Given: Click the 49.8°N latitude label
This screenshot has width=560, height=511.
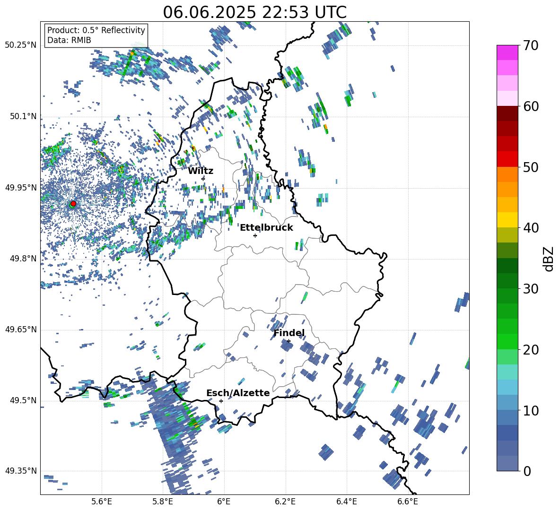Looking at the screenshot, I should coord(23,259).
